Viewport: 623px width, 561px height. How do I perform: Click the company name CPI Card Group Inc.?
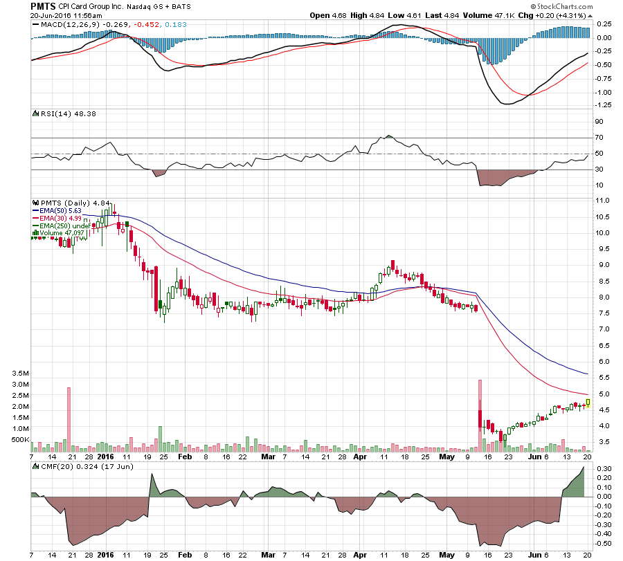(91, 7)
